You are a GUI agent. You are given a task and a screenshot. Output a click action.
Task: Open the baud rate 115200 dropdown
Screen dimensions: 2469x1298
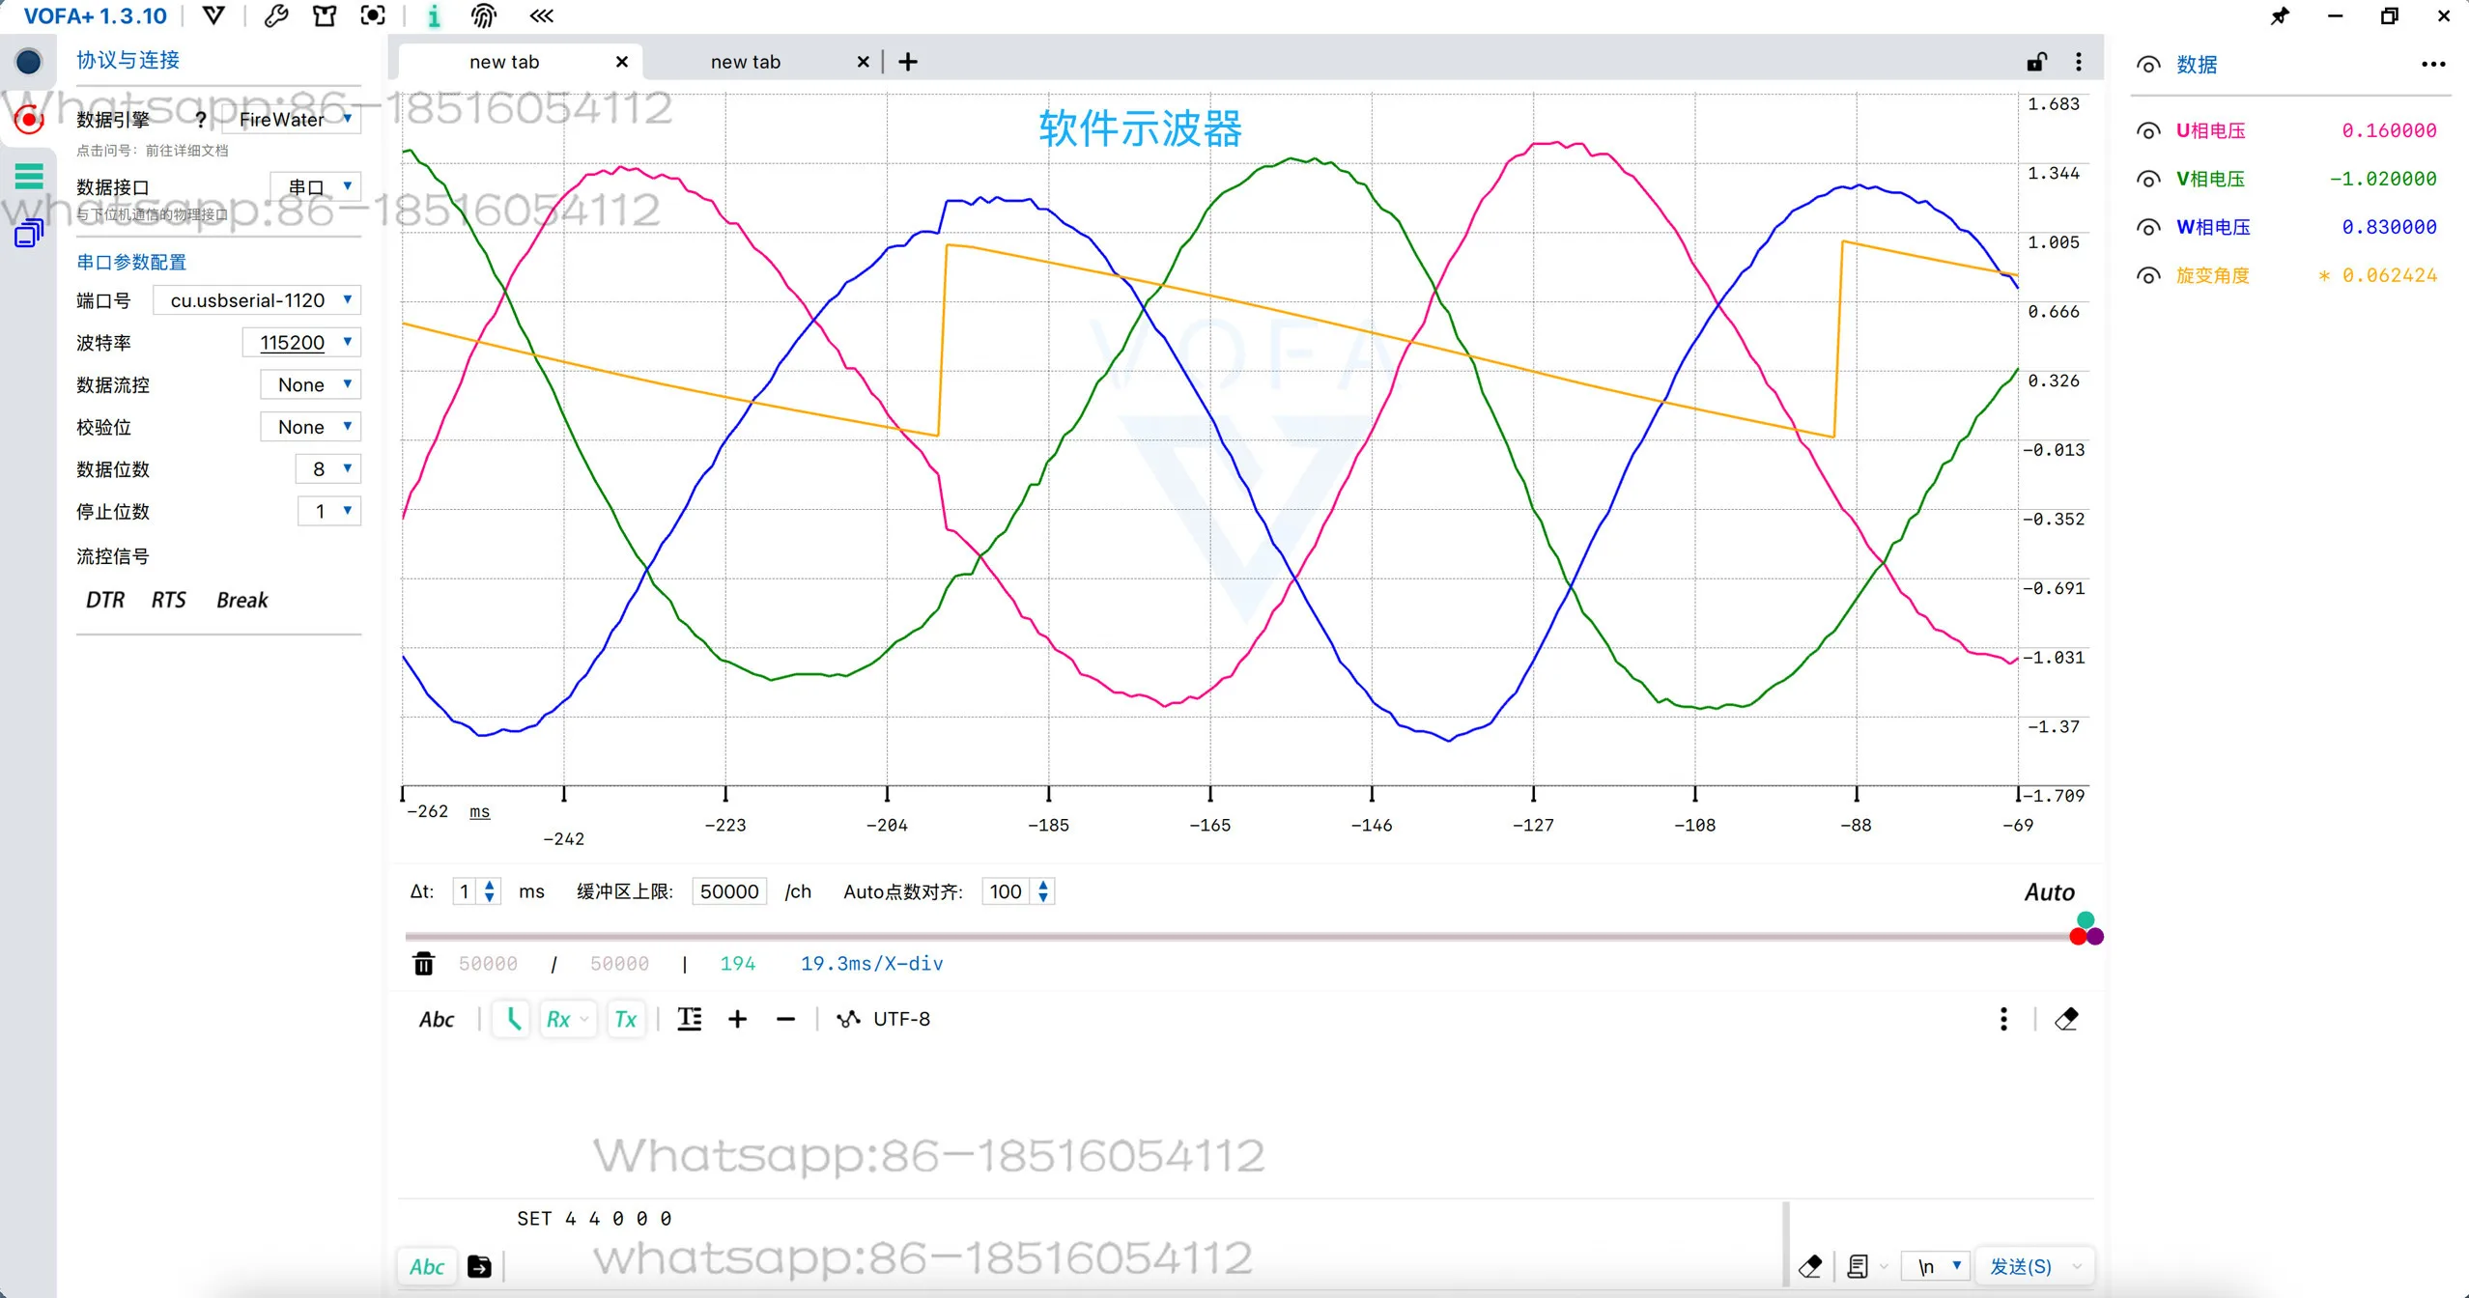click(x=300, y=342)
